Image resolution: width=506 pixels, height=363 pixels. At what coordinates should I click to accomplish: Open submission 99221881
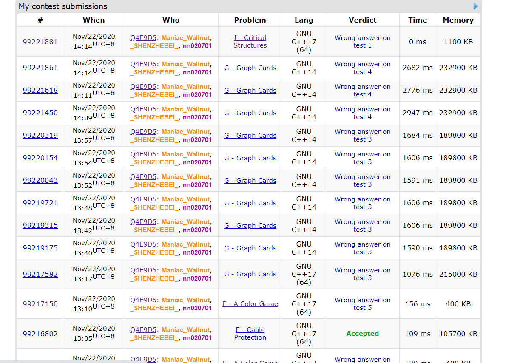click(40, 42)
